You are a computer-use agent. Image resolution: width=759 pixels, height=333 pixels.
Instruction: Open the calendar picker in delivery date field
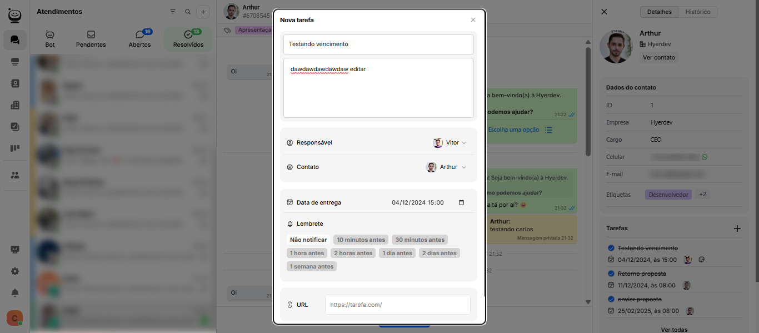(x=461, y=203)
